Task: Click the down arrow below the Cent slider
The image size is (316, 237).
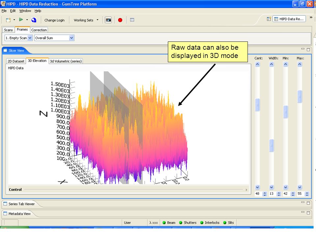Action: pos(257,187)
